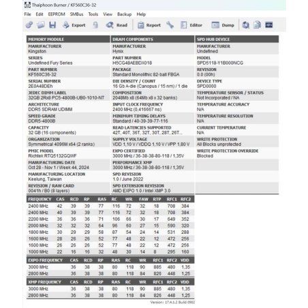Open the EEPROM menu
The width and height of the screenshot is (308, 308).
57,14
